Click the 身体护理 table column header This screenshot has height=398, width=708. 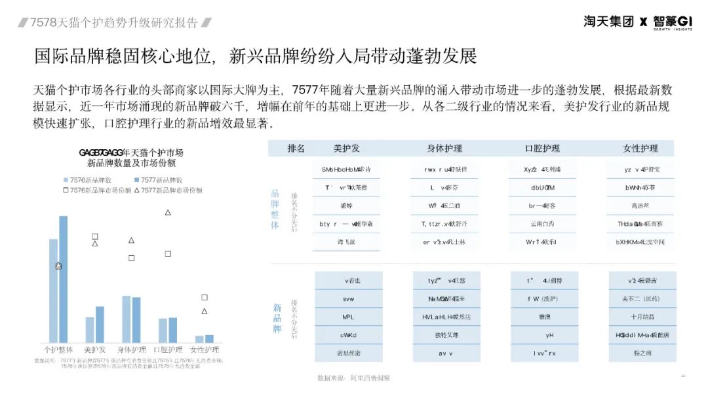[444, 149]
